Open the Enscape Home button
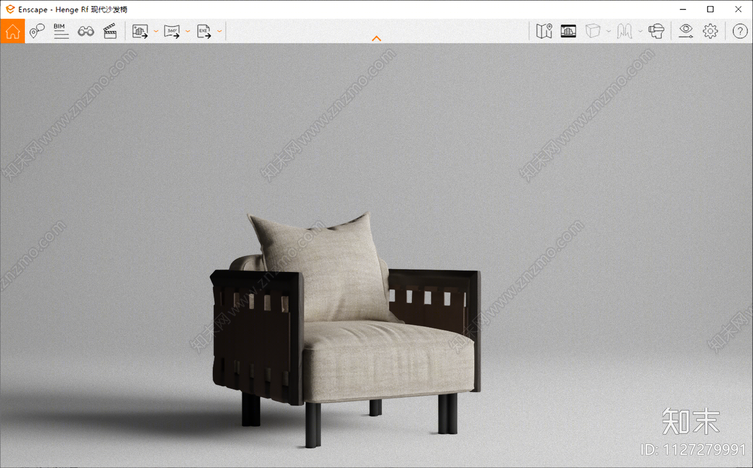Viewport: 753px width, 468px height. click(13, 32)
